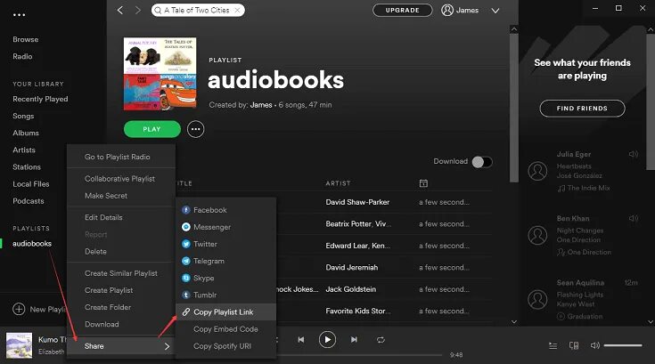Expand the account dropdown arrow
The width and height of the screenshot is (655, 364).
495,11
